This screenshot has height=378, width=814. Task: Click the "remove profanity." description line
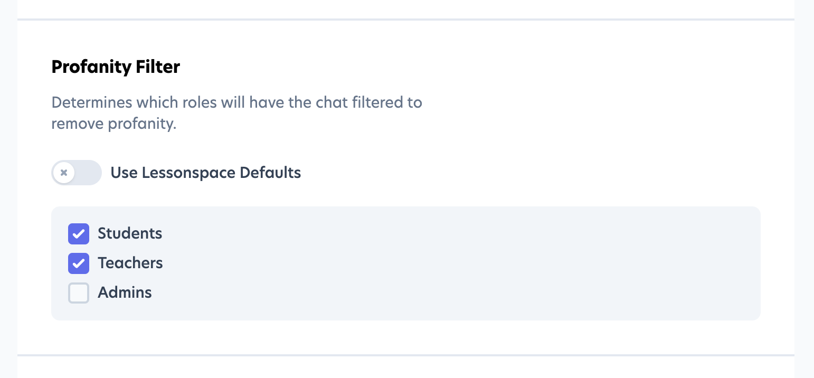click(113, 124)
